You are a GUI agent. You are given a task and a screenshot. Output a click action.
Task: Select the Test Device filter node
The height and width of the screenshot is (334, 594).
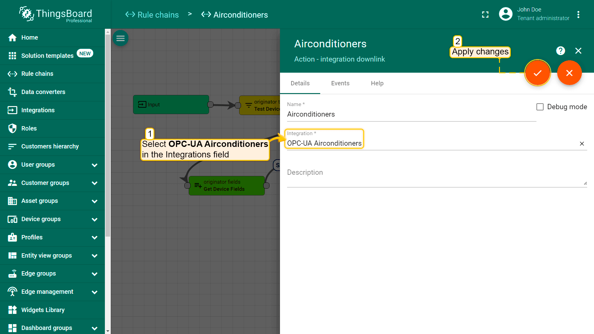pyautogui.click(x=260, y=105)
